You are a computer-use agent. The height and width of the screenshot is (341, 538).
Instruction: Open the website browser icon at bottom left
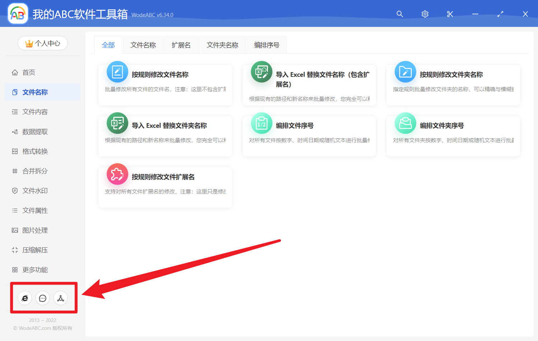(x=25, y=298)
